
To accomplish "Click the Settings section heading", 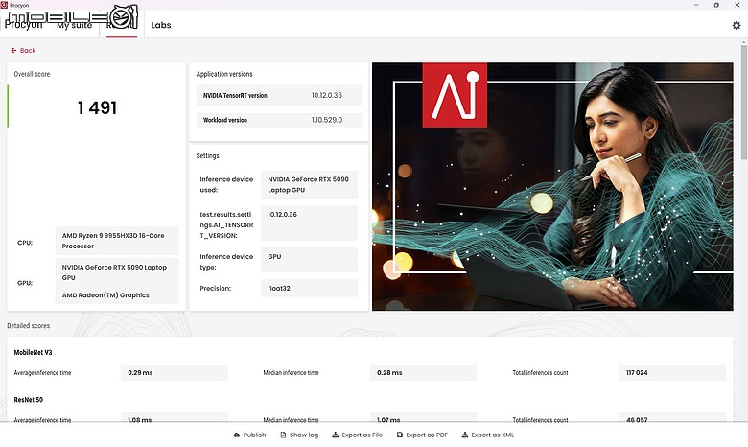I will pyautogui.click(x=207, y=156).
